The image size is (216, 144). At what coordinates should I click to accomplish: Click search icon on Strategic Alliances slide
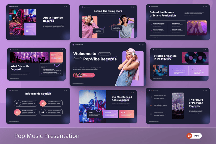pos(203,50)
